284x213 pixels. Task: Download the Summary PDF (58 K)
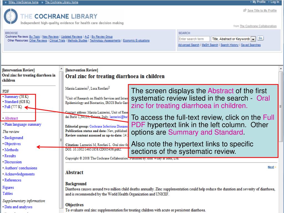[11, 97]
